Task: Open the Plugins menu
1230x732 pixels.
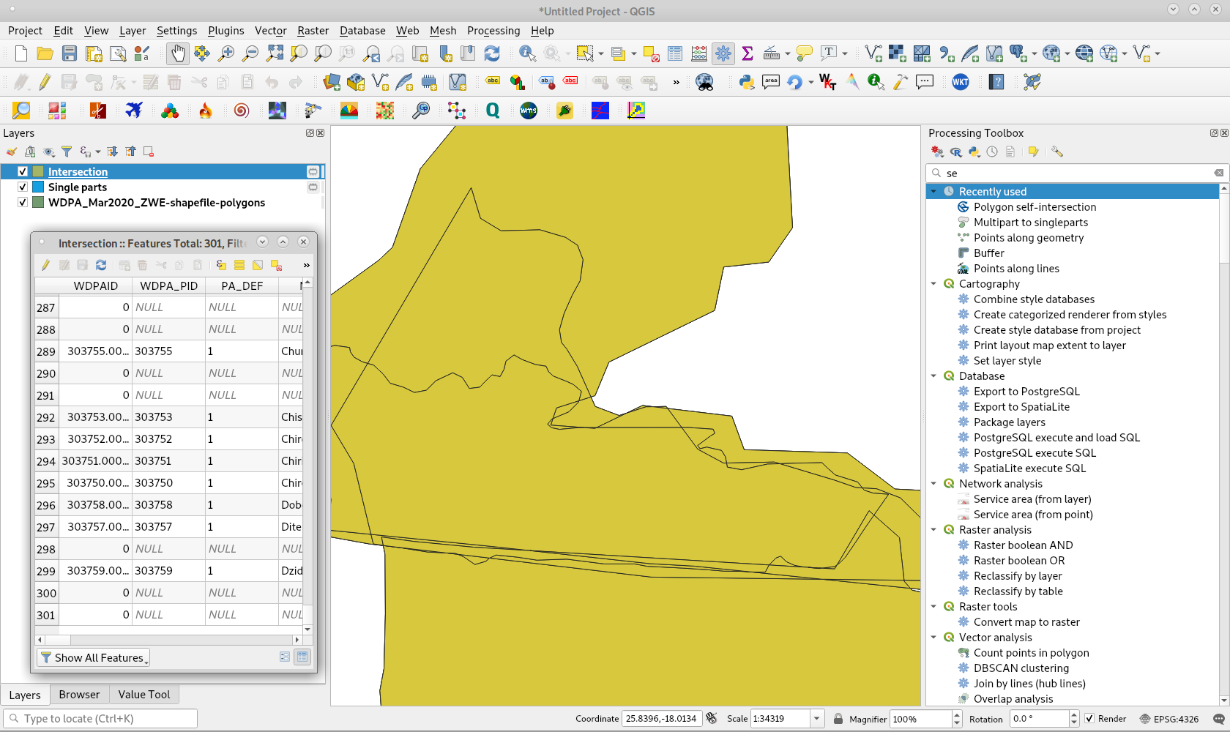Action: (x=225, y=31)
